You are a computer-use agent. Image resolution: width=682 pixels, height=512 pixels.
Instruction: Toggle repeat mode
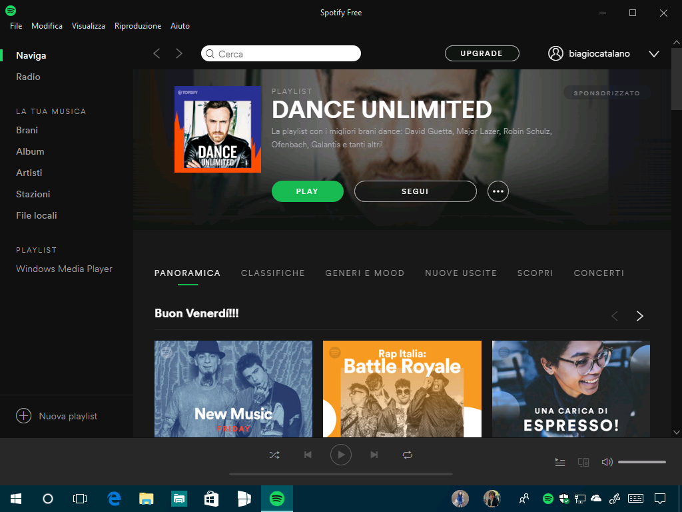click(x=408, y=455)
